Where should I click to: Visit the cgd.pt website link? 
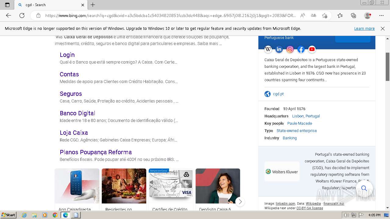278,94
